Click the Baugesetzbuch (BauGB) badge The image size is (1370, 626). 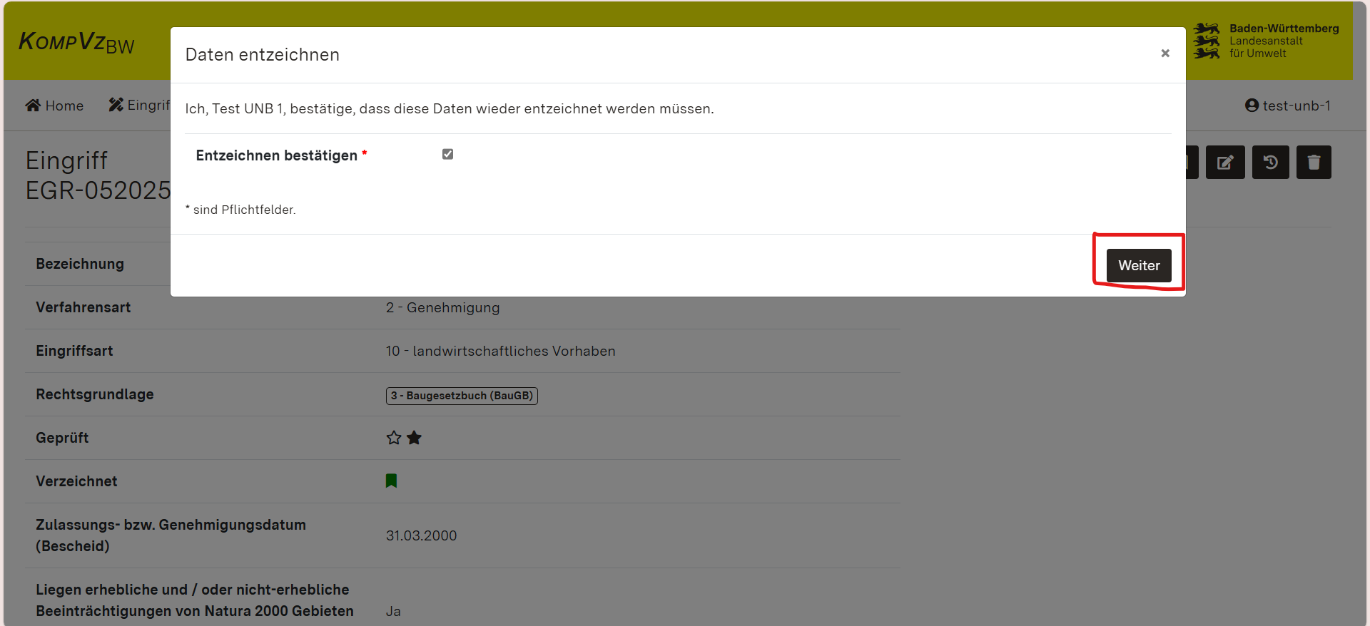[462, 396]
